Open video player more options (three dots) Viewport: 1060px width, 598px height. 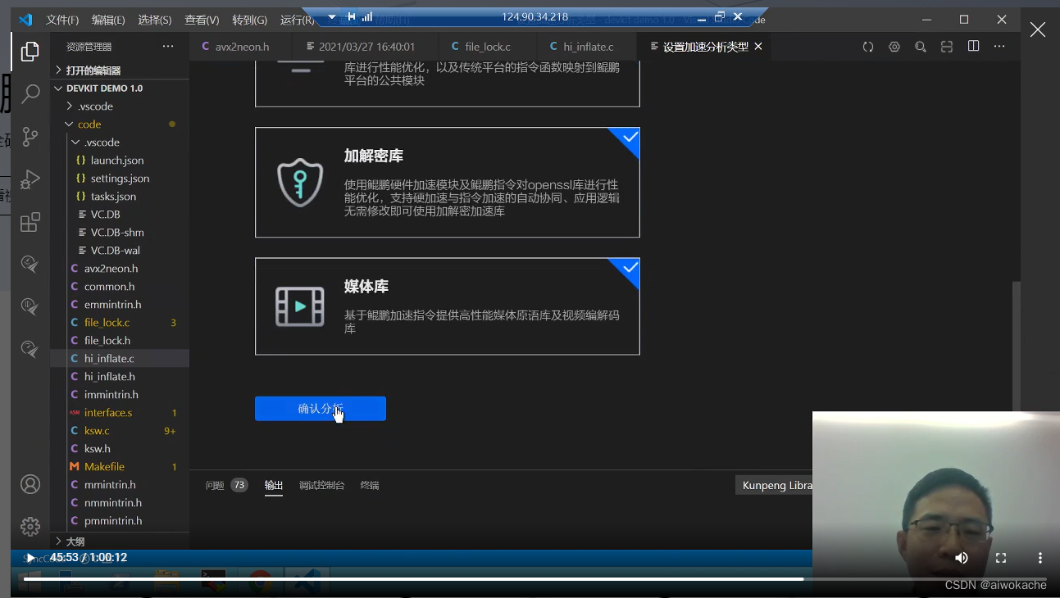coord(1040,558)
